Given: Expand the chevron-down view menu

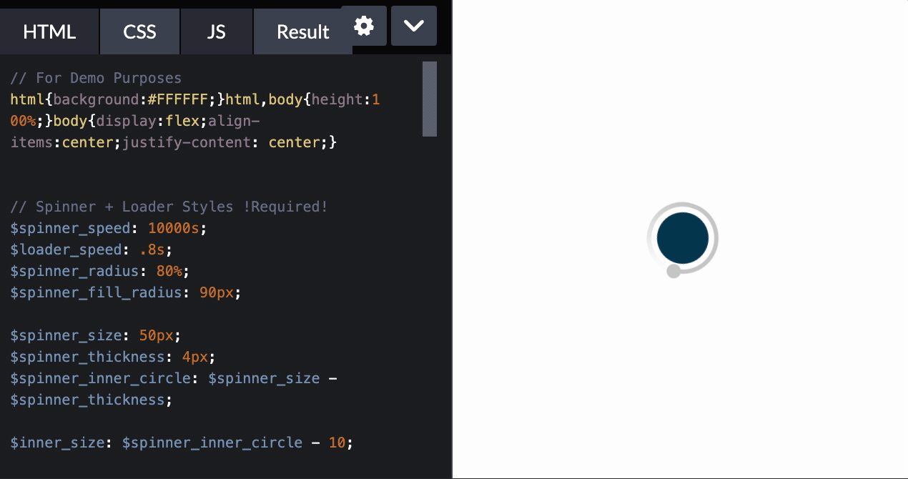Looking at the screenshot, I should click(414, 26).
